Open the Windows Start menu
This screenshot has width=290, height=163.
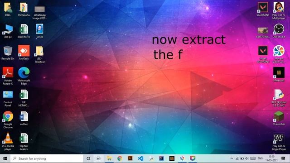click(x=5, y=158)
